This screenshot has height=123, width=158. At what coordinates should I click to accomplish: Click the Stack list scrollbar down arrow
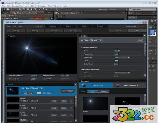pos(76,120)
